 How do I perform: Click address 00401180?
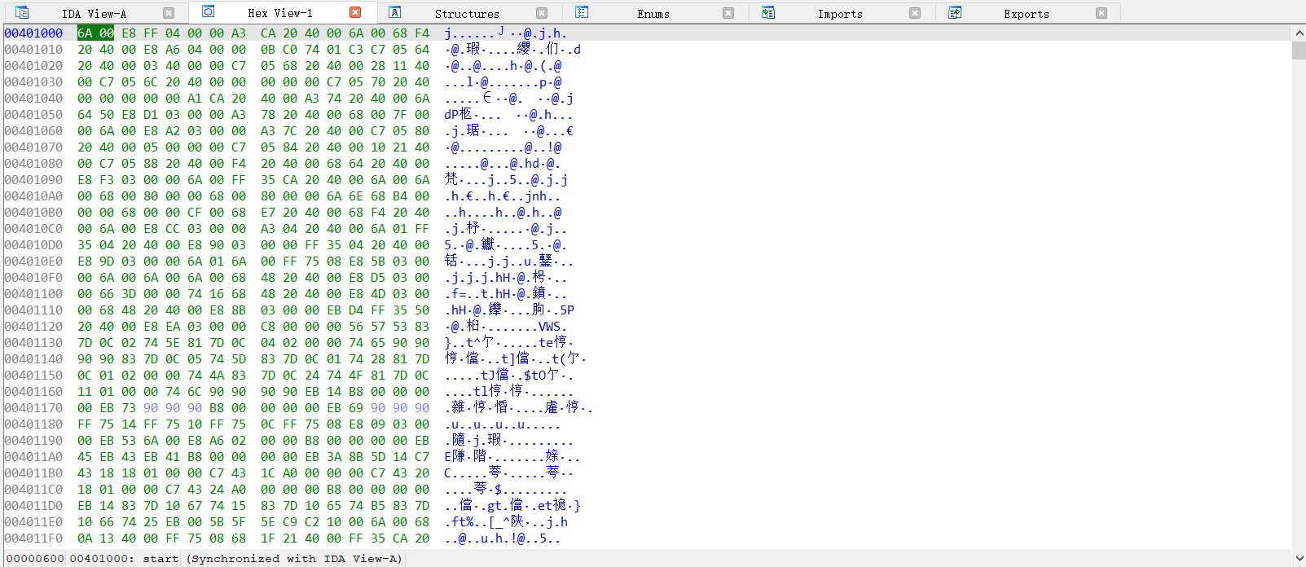[x=33, y=424]
